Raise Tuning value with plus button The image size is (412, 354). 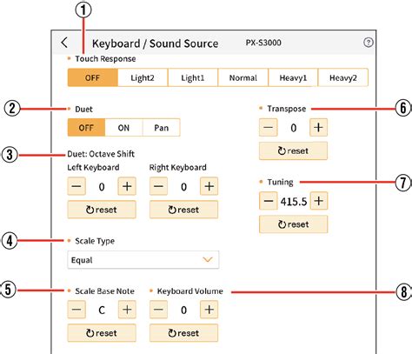(319, 201)
